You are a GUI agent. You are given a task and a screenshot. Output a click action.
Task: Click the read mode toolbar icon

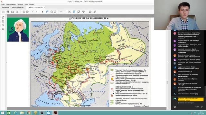coord(83,12)
